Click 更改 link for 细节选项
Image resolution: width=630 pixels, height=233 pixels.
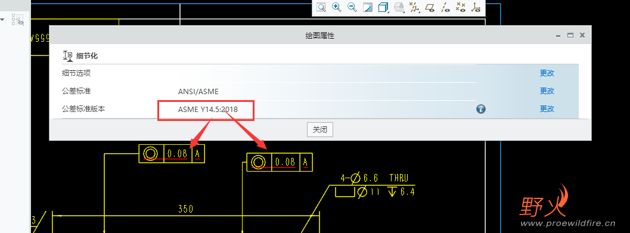pyautogui.click(x=547, y=73)
